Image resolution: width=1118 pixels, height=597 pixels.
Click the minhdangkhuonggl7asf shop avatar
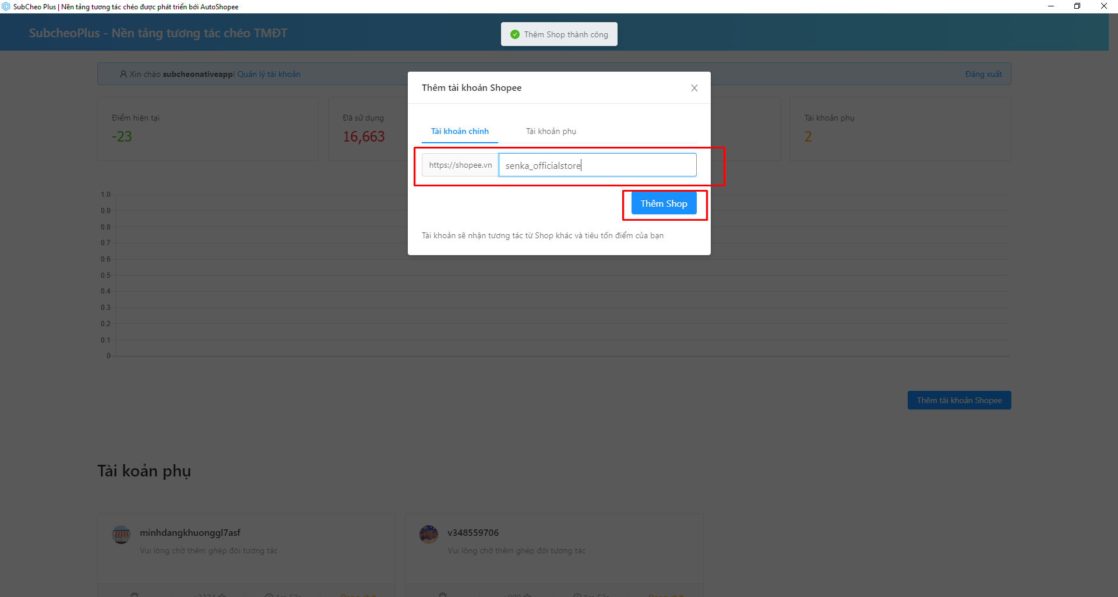tap(121, 534)
